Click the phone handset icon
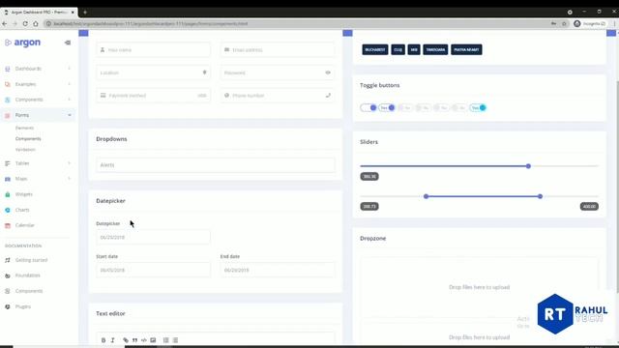The image size is (619, 348). pos(328,96)
